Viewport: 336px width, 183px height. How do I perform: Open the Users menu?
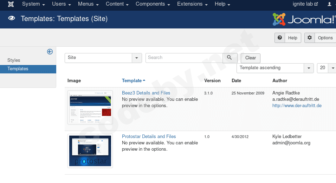click(x=61, y=4)
